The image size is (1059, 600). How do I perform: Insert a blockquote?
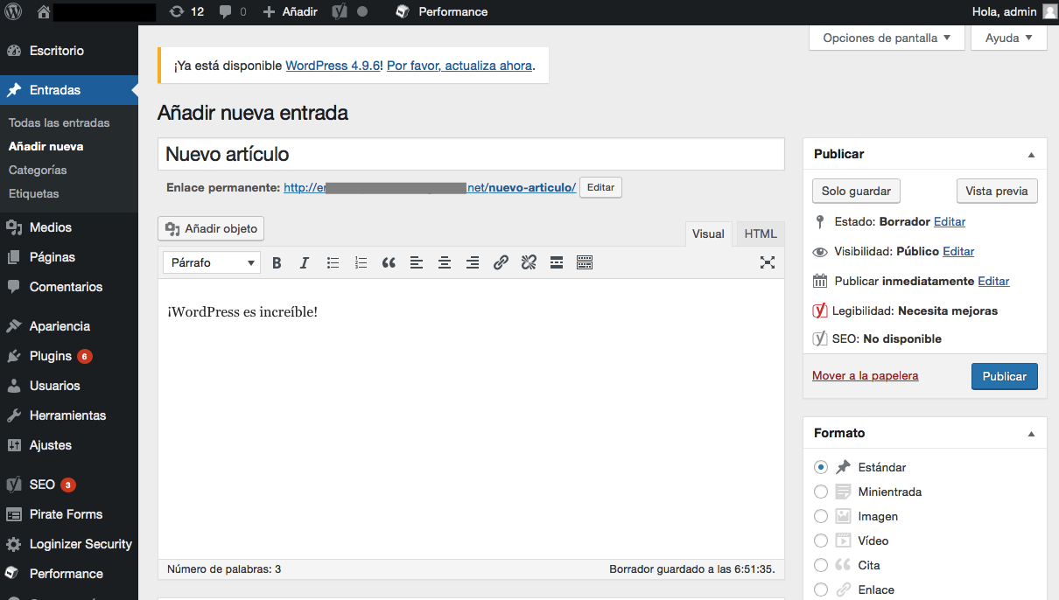click(x=389, y=262)
